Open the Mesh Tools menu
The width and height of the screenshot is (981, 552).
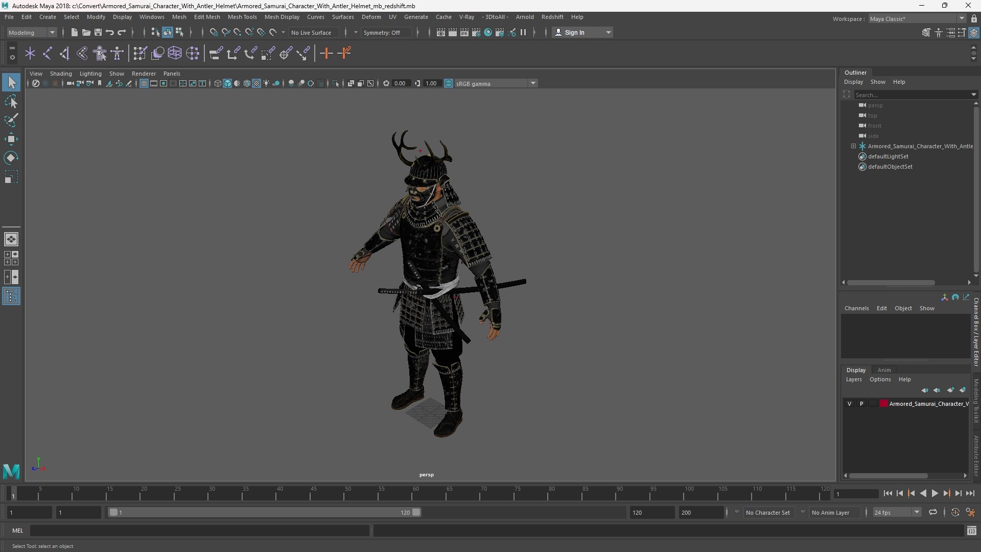point(242,17)
